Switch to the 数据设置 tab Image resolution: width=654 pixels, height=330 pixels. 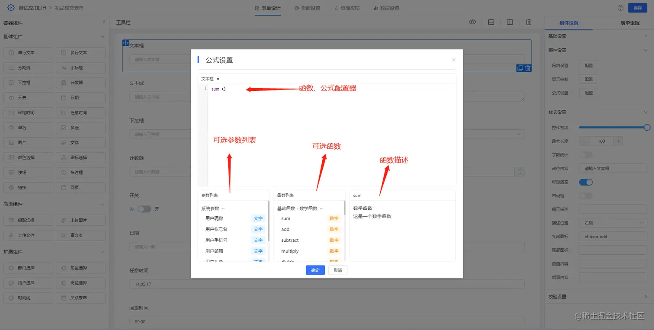(x=386, y=8)
